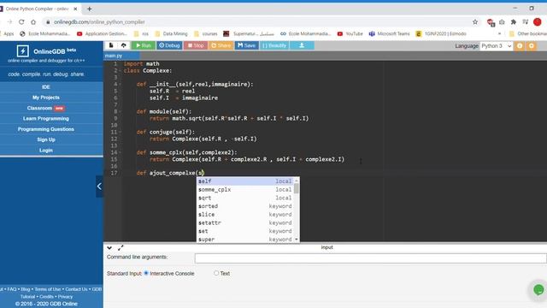This screenshot has height=308, width=547.
Task: Open the Chrome extensions puzzle icon
Action: pyautogui.click(x=514, y=22)
